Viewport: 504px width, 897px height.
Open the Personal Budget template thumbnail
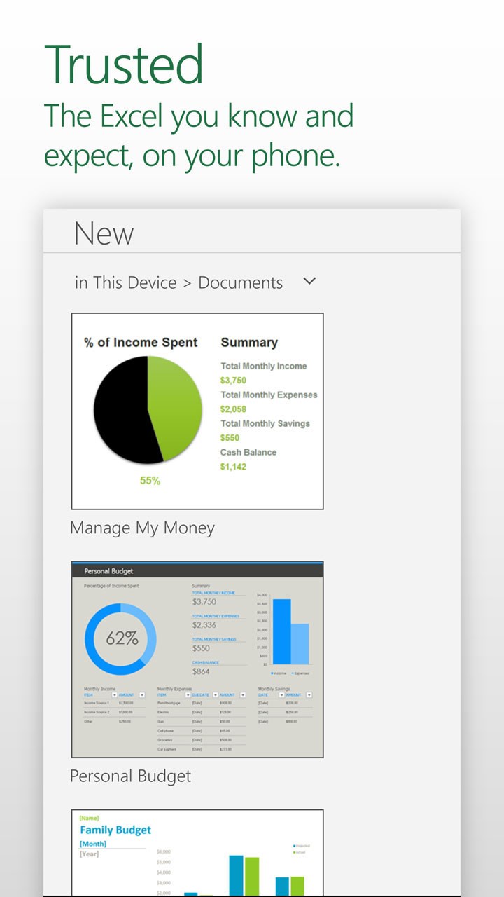tap(197, 659)
